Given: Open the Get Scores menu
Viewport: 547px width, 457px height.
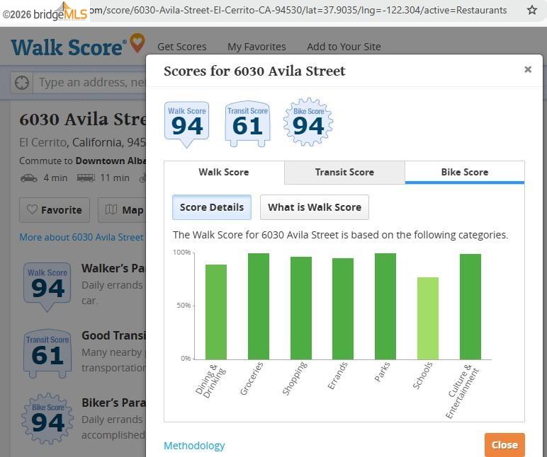Looking at the screenshot, I should [182, 47].
